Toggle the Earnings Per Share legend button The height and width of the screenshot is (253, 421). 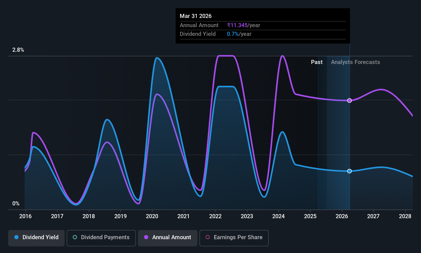point(234,238)
